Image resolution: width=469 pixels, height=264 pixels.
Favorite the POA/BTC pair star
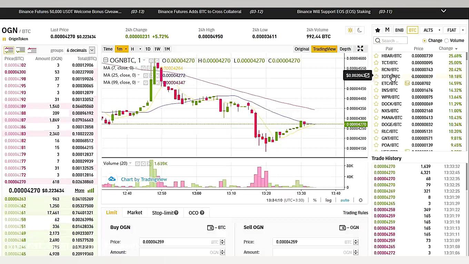click(x=376, y=145)
